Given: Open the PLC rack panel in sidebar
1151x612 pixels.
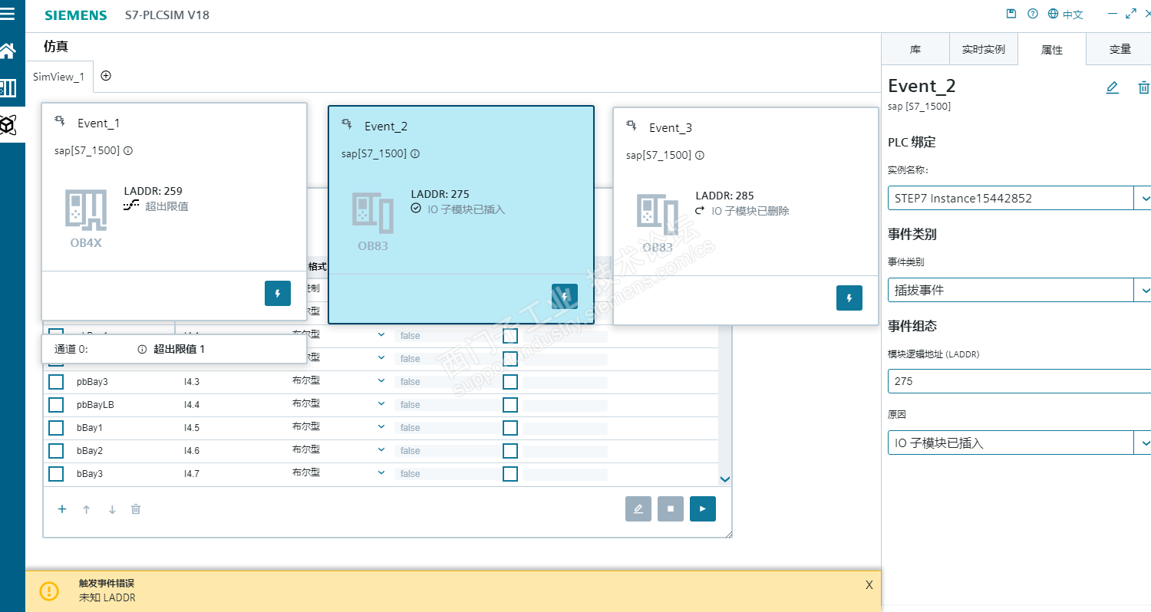Looking at the screenshot, I should 8,87.
